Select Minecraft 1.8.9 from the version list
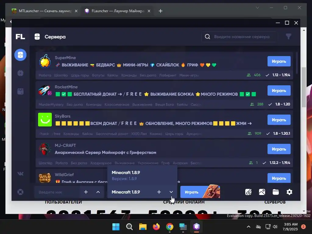 [x=142, y=175]
